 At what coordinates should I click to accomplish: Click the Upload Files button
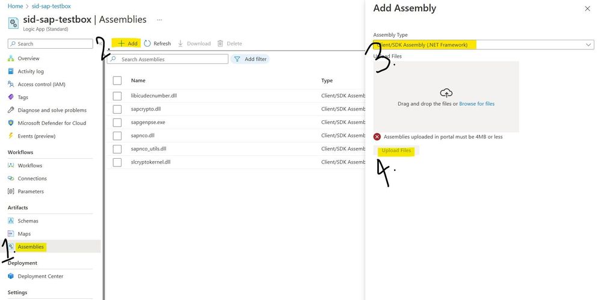396,150
